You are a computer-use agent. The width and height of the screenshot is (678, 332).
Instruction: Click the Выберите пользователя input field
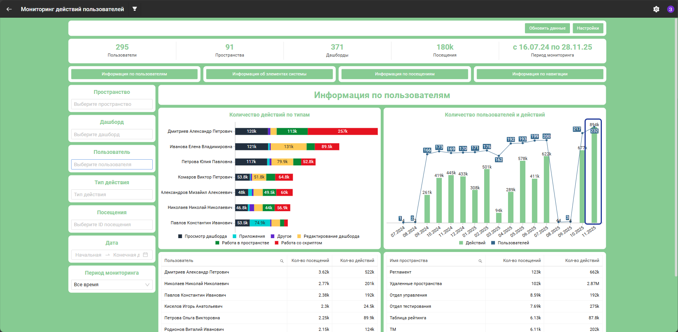click(x=112, y=164)
